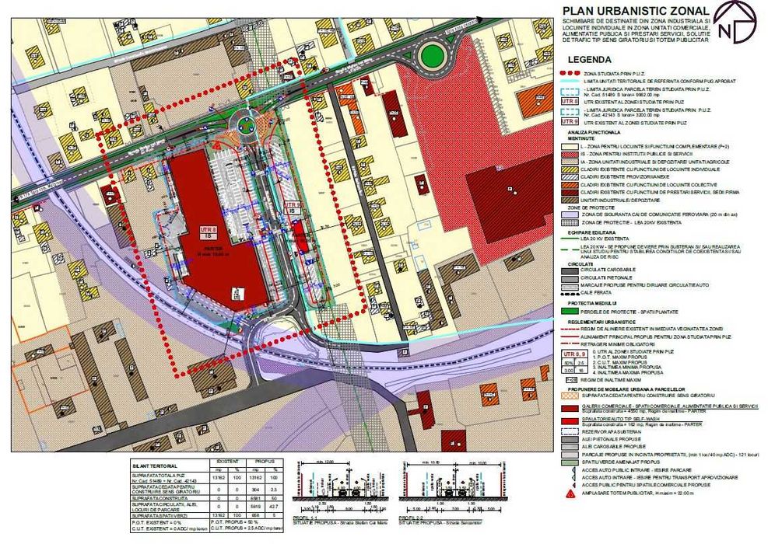The width and height of the screenshot is (768, 544).
Task: Click the C.U.T. EXISTENT value text
Action: tap(170, 528)
